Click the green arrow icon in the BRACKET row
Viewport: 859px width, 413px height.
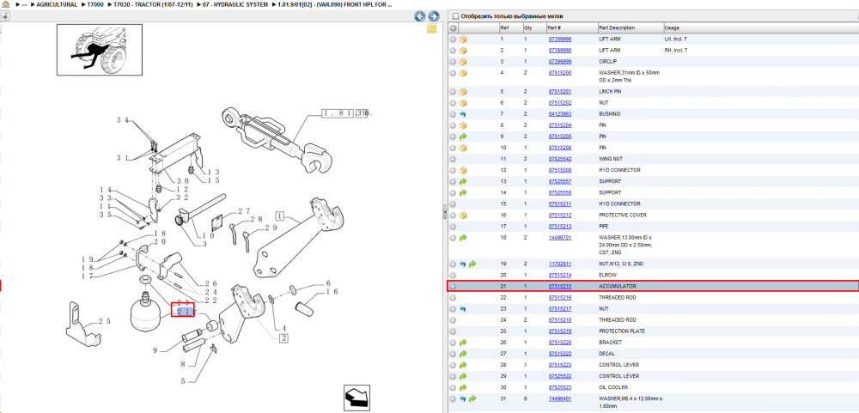(463, 343)
